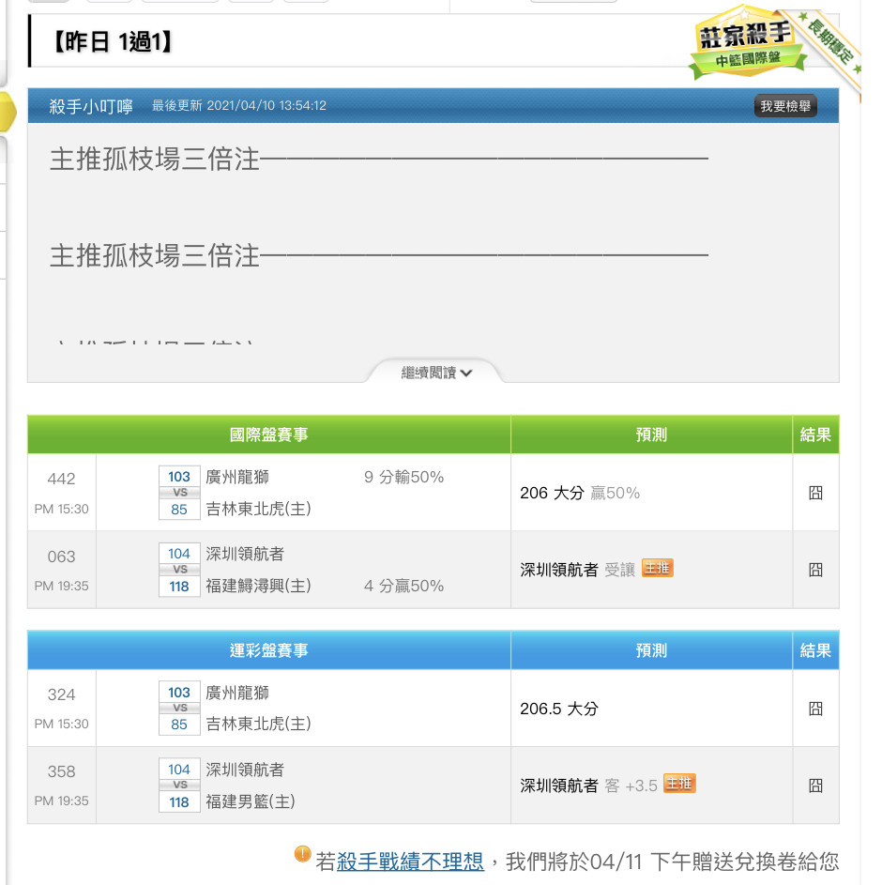The height and width of the screenshot is (885, 882).
Task: Click match number 358
Action: pyautogui.click(x=62, y=771)
